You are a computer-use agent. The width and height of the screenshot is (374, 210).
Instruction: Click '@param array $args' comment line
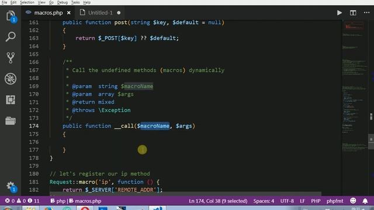[103, 94]
